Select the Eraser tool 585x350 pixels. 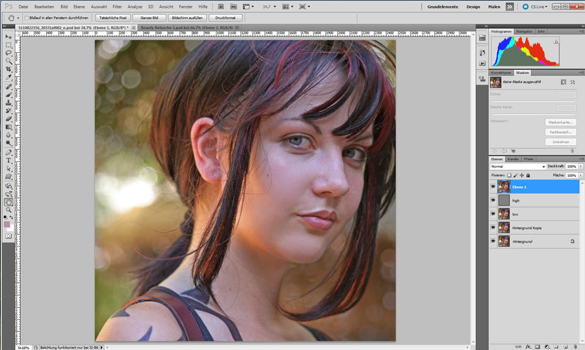(x=8, y=119)
